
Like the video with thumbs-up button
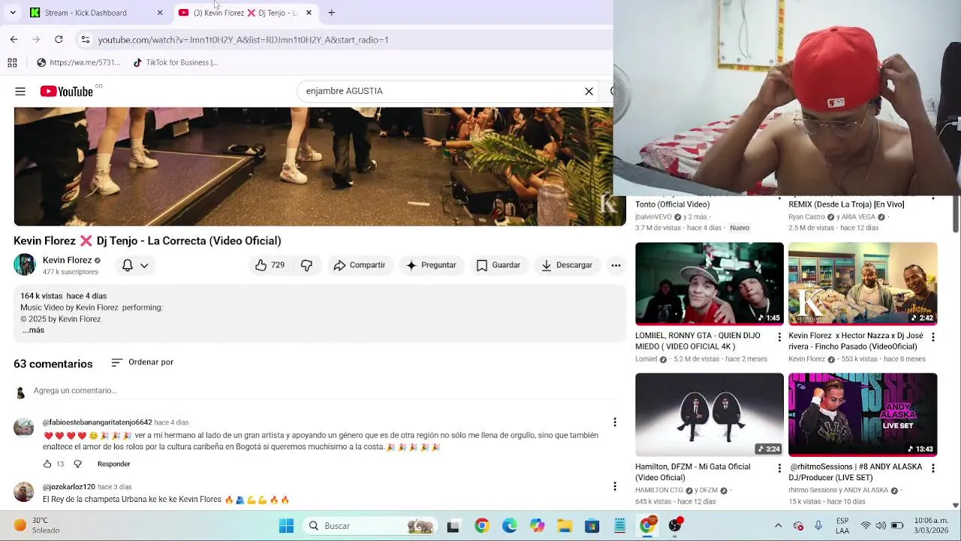(x=270, y=265)
